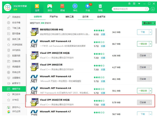This screenshot has height=118, width=157.
Task: Select 阅读翻译 category
Action: pyautogui.click(x=14, y=67)
